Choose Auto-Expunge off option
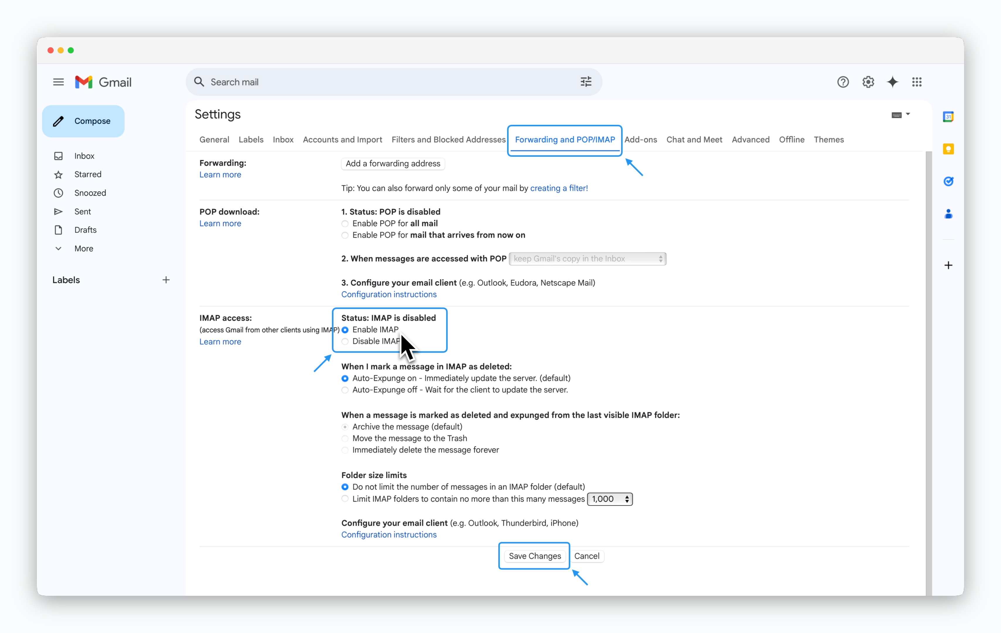 (x=345, y=390)
